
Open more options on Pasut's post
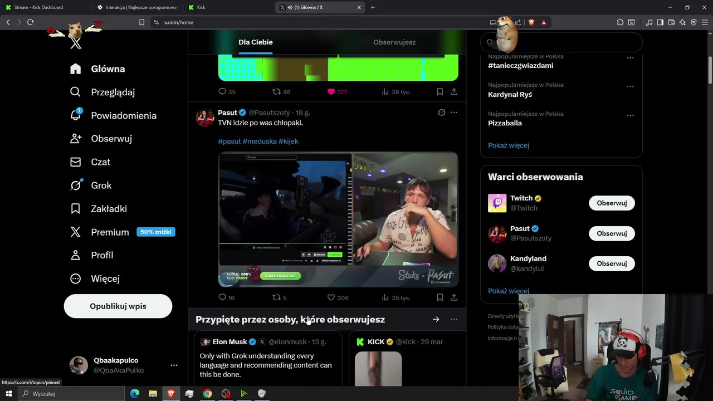(454, 113)
